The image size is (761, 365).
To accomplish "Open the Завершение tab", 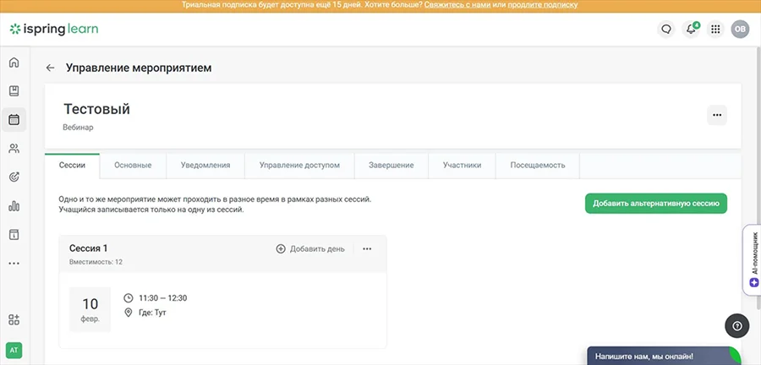I will [391, 166].
